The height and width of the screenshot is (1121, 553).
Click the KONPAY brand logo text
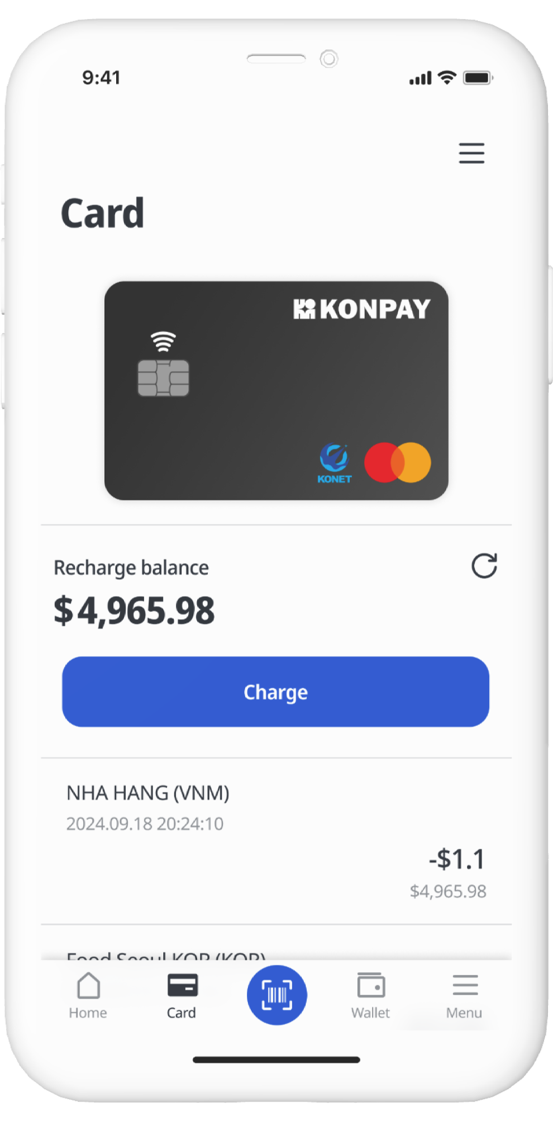pyautogui.click(x=362, y=309)
